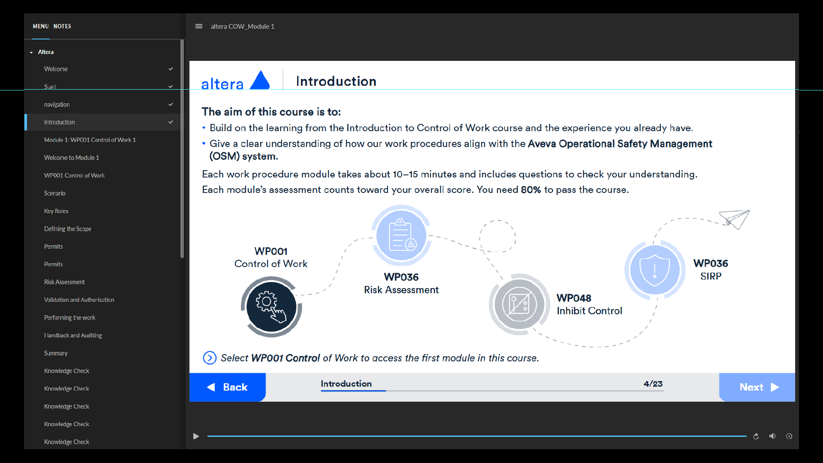Open Key Roles in the menu list
The image size is (823, 463).
click(56, 211)
